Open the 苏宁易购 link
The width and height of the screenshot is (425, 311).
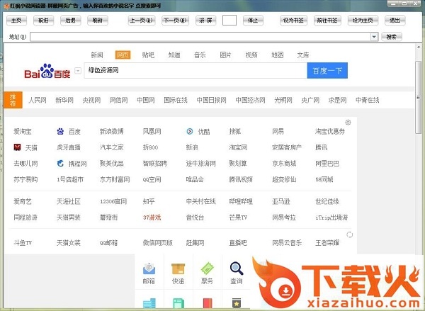(x=25, y=179)
